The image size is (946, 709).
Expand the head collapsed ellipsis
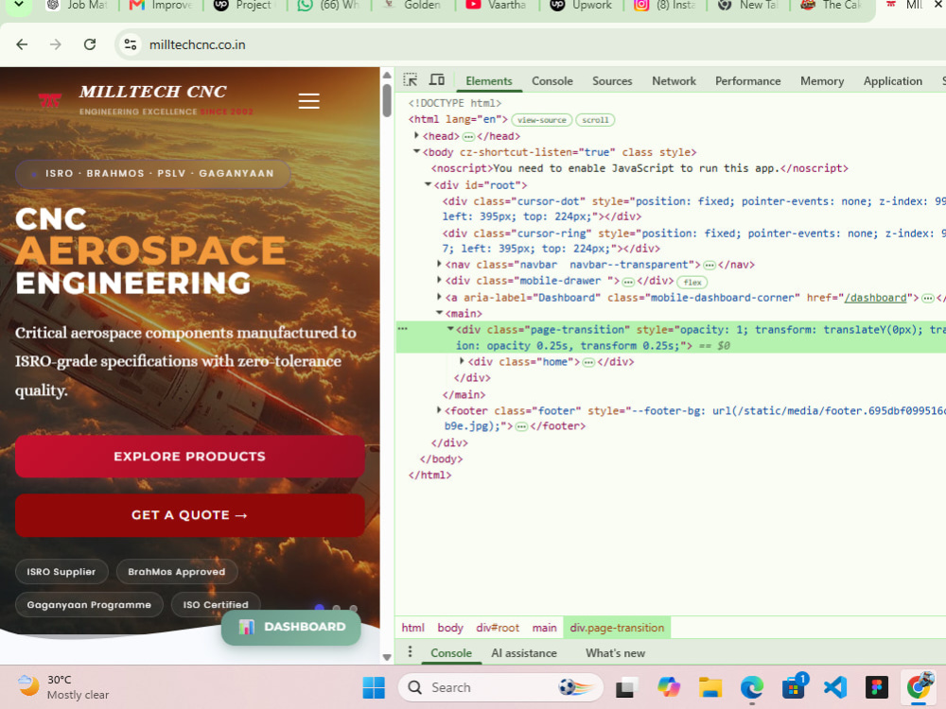tap(468, 137)
